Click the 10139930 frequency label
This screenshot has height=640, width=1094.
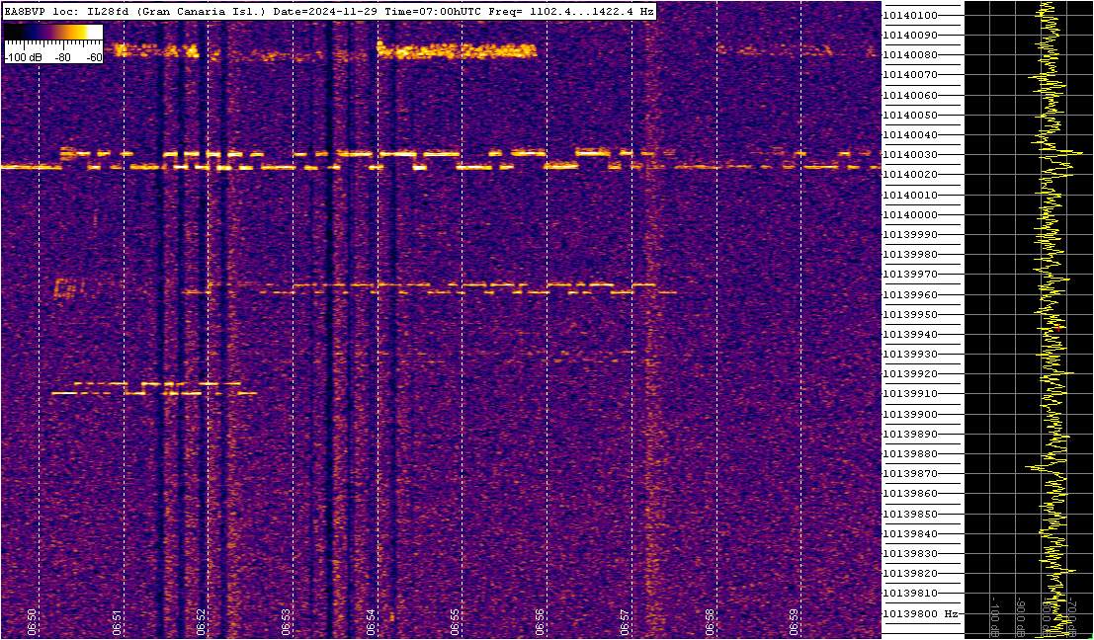[x=911, y=355]
